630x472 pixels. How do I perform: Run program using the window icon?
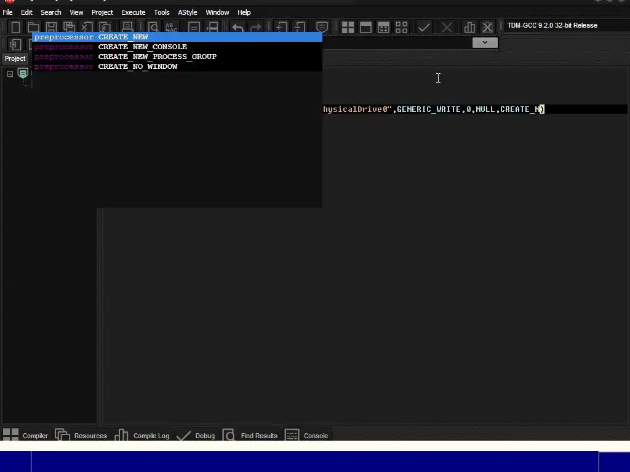click(365, 27)
